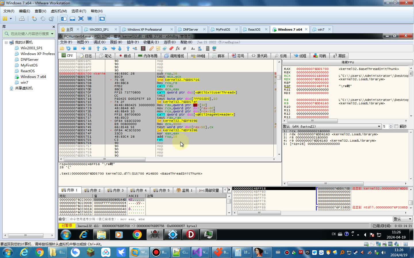414x258 pixels.
Task: Click the argument count spinner control
Action: (391, 126)
